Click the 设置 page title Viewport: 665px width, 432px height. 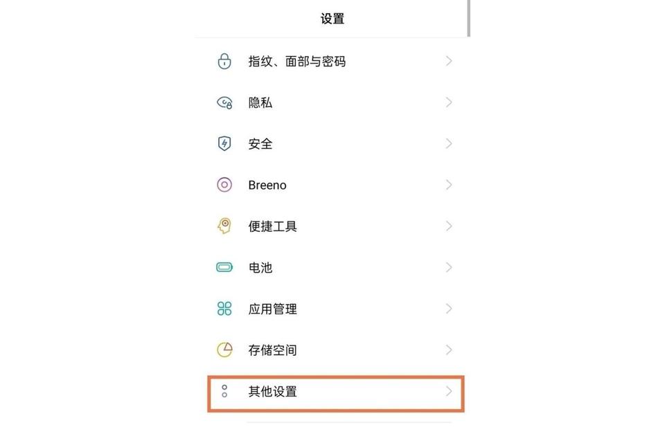[x=332, y=19]
